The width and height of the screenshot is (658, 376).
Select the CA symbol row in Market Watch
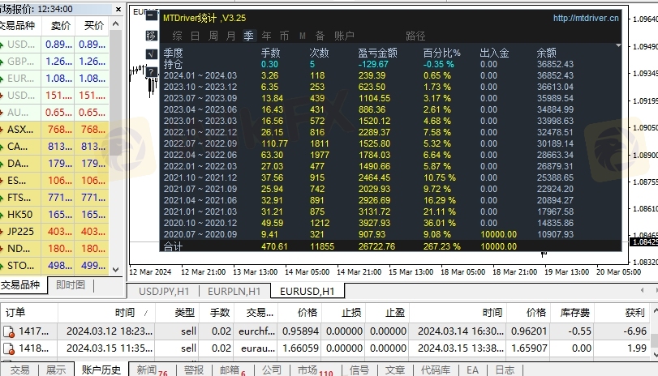coord(54,147)
